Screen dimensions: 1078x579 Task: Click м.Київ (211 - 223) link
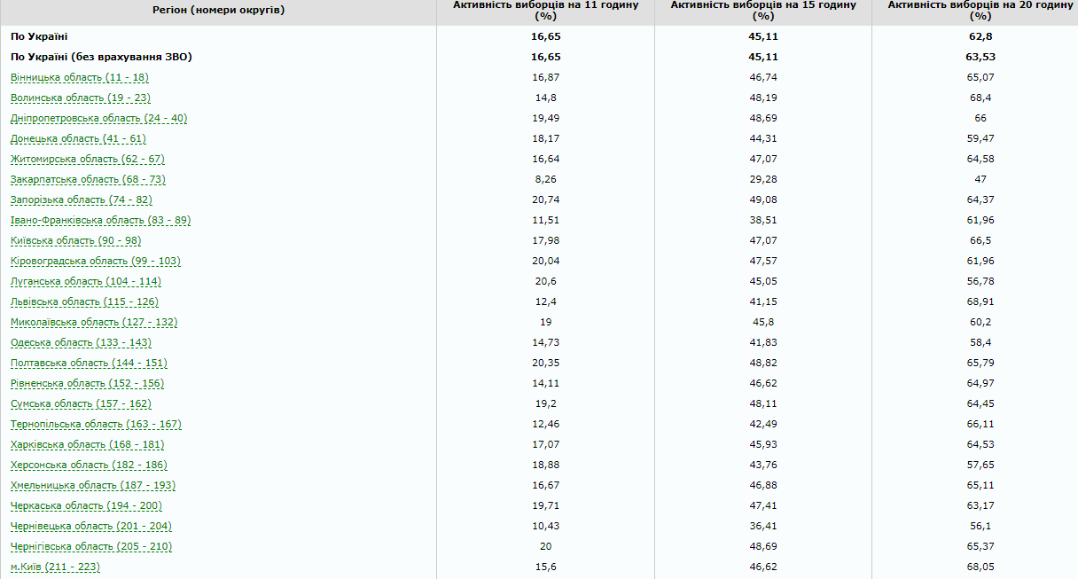click(55, 567)
